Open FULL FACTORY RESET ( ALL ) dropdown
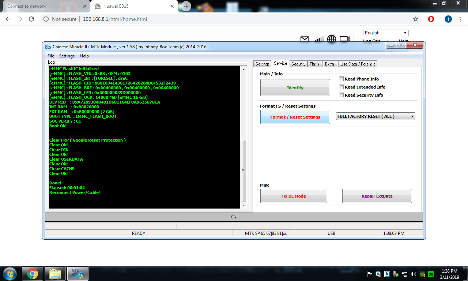Viewport: 468px width, 281px height. pos(375,116)
